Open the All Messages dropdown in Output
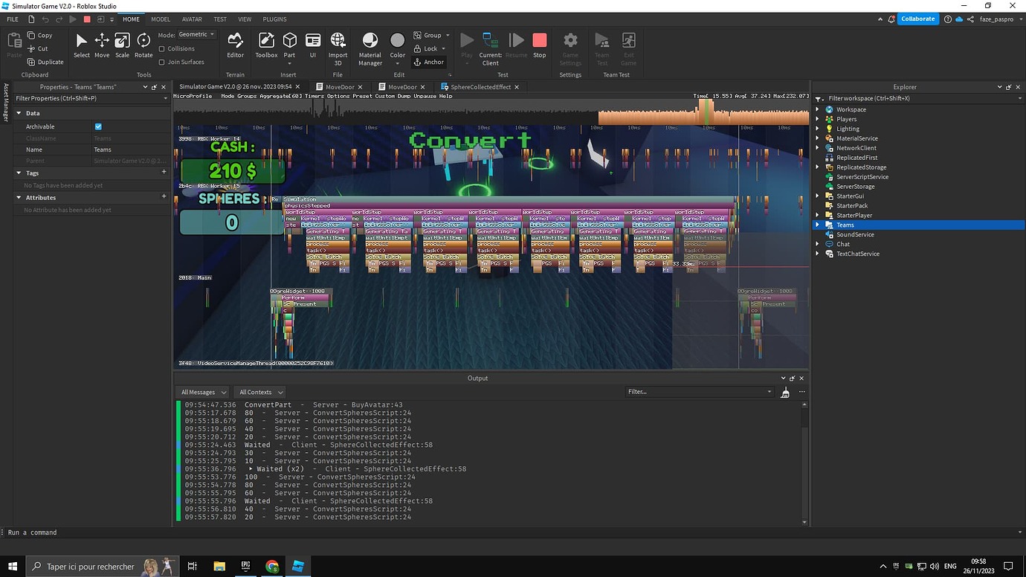This screenshot has width=1026, height=577. (x=201, y=392)
